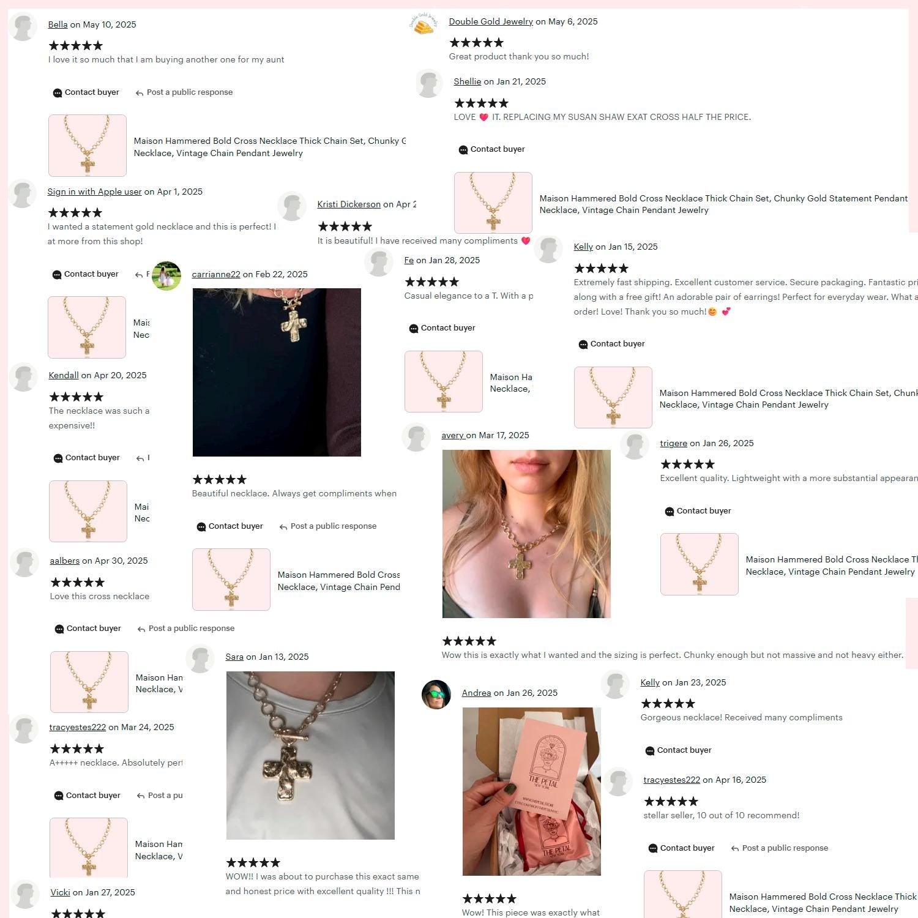Click Double Gold Jewelry shop avatar

(424, 23)
